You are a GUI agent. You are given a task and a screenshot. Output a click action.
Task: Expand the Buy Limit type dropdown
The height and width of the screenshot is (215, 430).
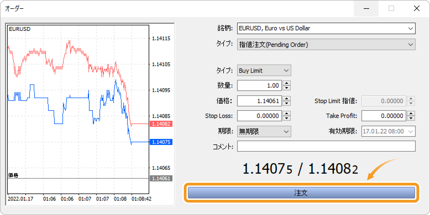coord(264,71)
